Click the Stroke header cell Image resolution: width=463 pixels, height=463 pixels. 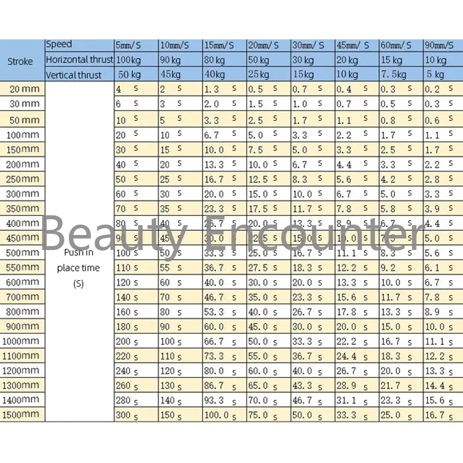pyautogui.click(x=22, y=61)
